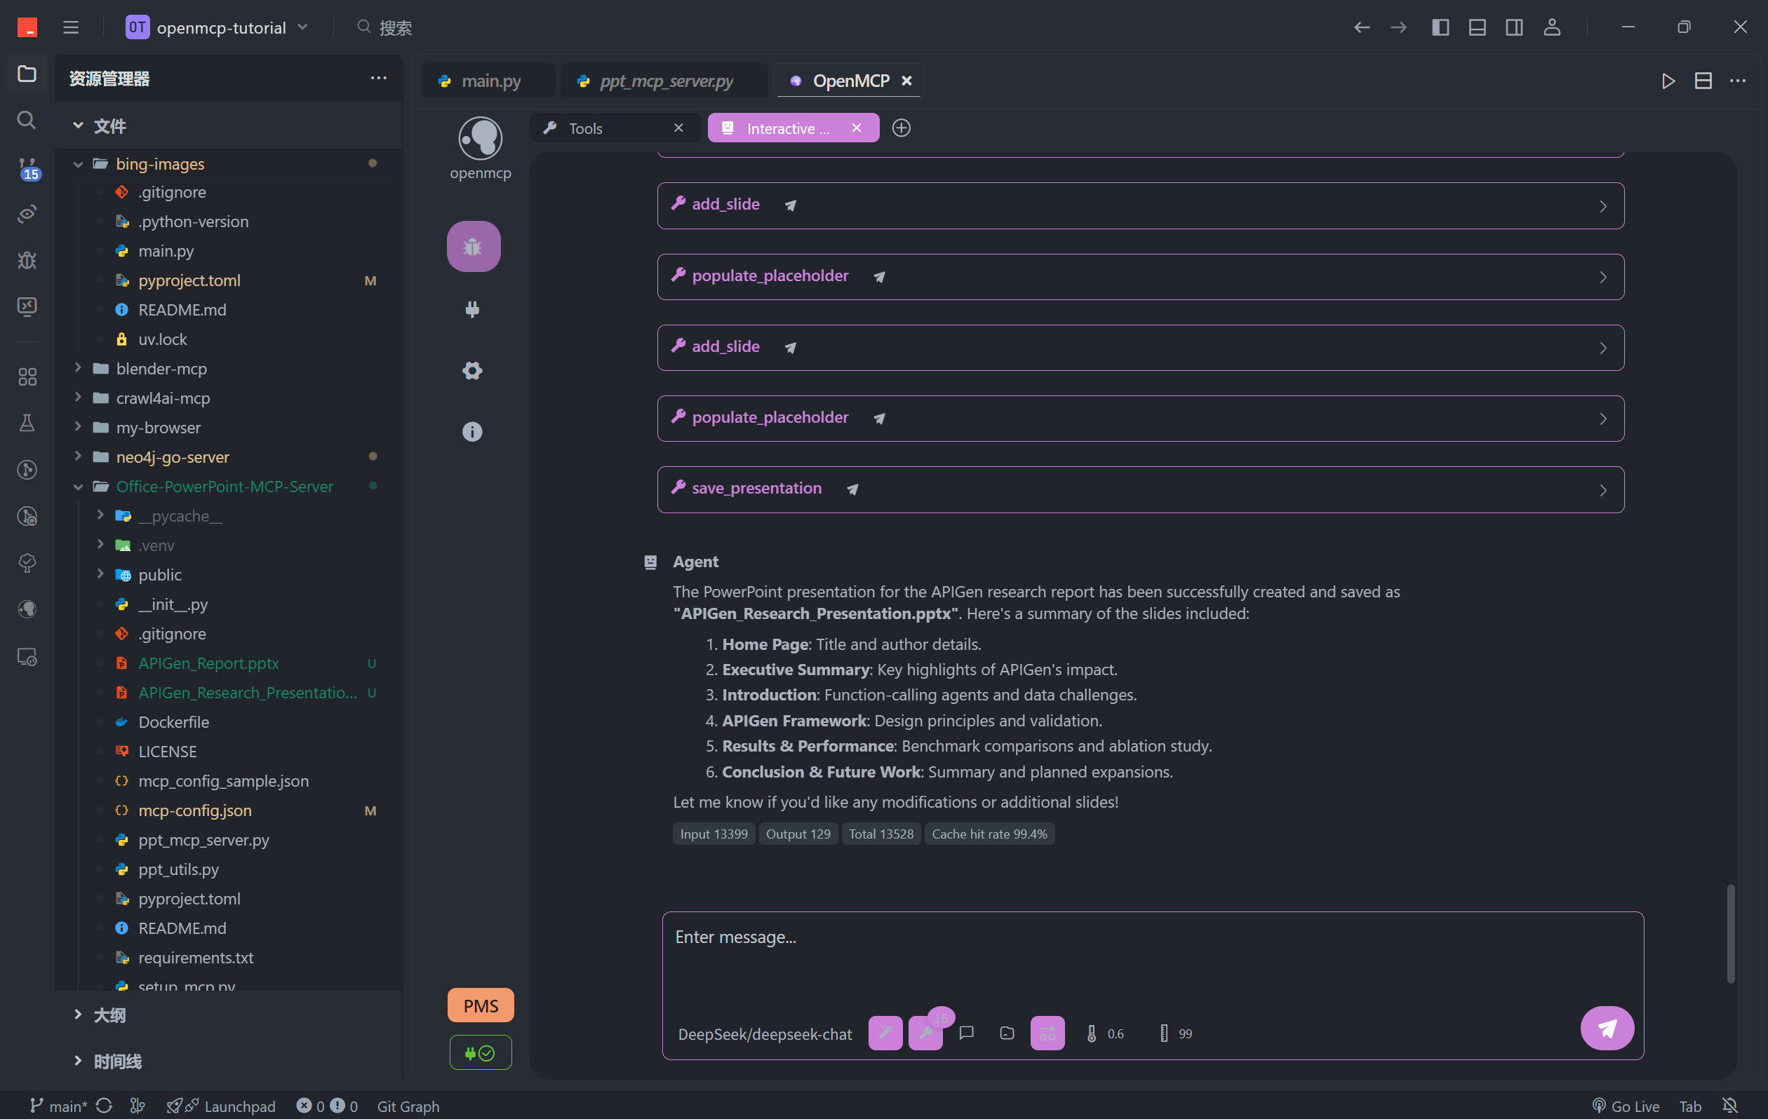This screenshot has width=1768, height=1119.
Task: Adjust the temperature control showing 0.6
Action: tap(1104, 1033)
